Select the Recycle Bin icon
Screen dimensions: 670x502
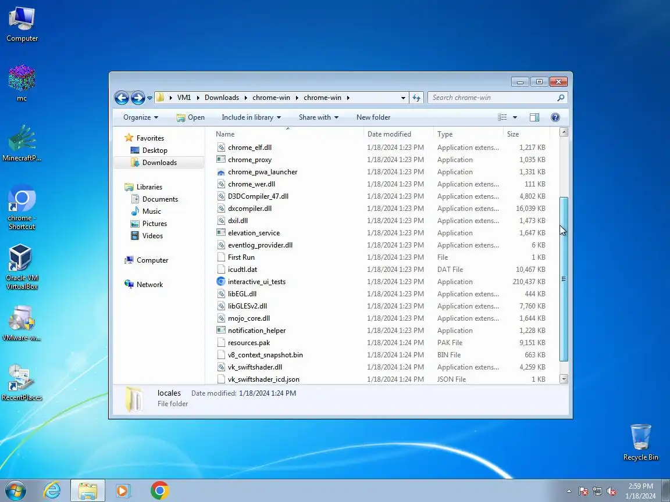(x=640, y=442)
